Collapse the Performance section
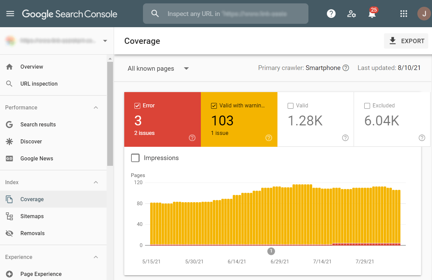 [x=96, y=107]
